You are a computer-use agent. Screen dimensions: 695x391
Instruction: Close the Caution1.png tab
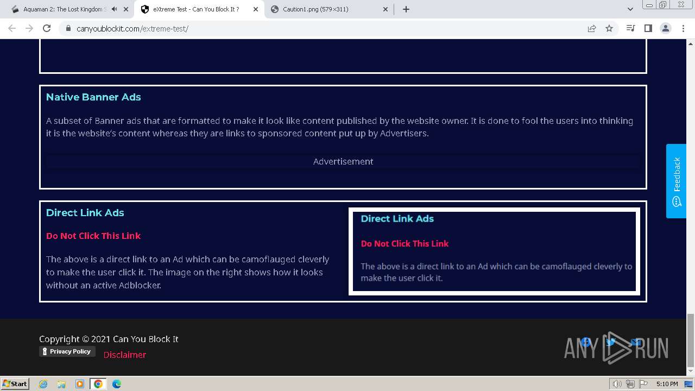click(386, 9)
